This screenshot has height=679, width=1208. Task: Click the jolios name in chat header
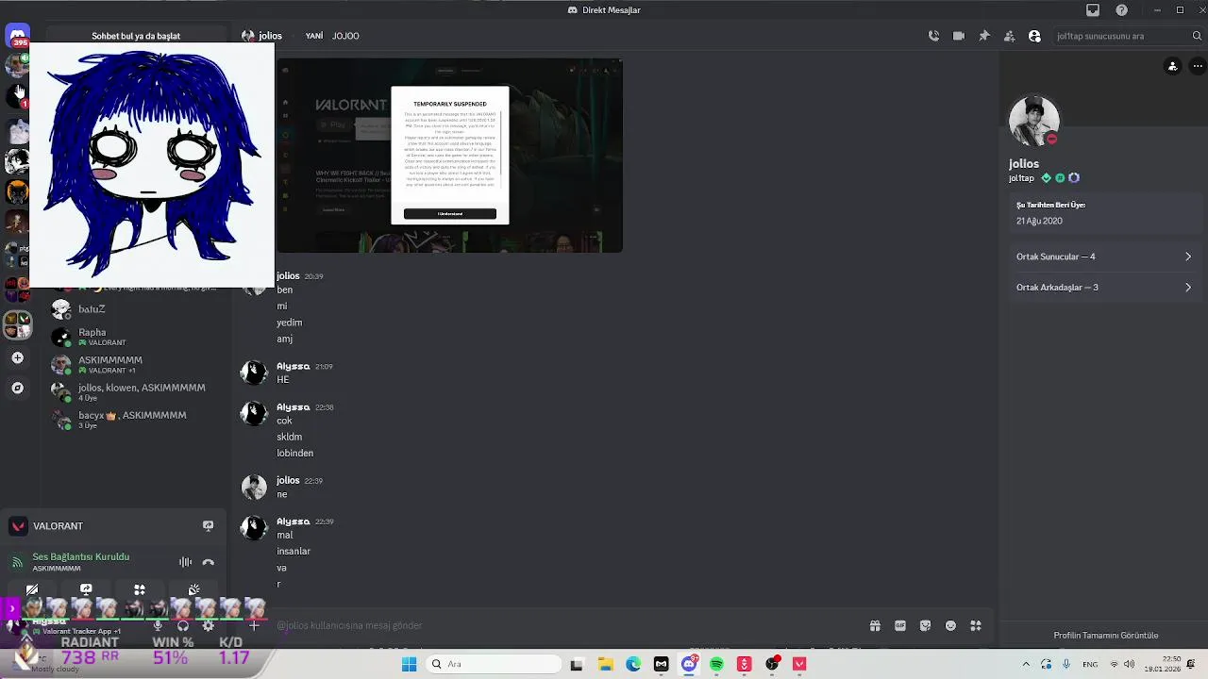point(270,36)
